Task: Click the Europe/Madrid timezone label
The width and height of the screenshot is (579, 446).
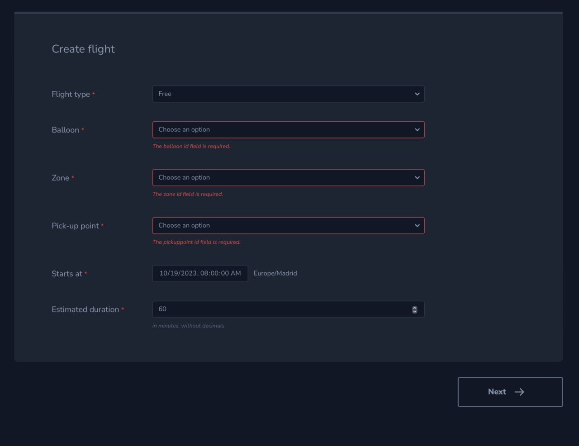Action: tap(275, 273)
